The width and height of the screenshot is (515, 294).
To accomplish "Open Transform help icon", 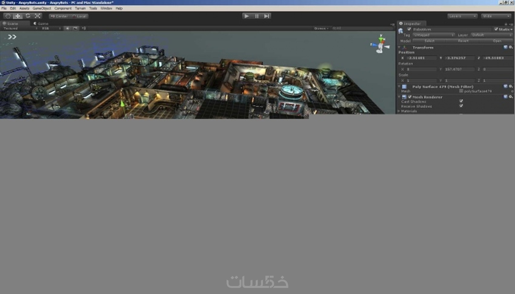I will pos(505,47).
